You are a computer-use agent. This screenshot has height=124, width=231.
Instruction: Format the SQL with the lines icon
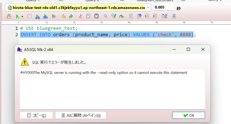[x=131, y=16]
